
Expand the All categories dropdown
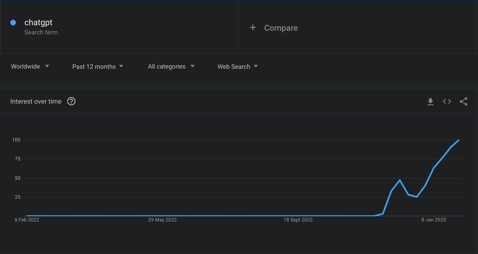click(171, 67)
